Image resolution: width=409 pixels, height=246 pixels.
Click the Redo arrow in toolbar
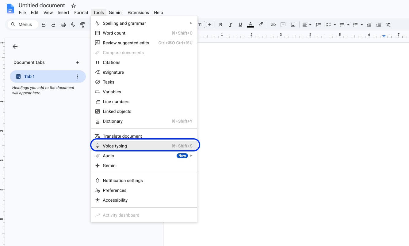point(53,25)
